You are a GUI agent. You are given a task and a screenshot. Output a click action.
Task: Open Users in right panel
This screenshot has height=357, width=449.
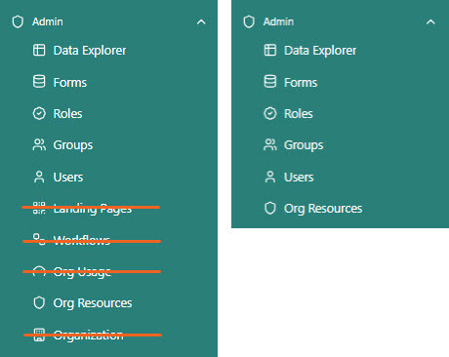pyautogui.click(x=299, y=178)
